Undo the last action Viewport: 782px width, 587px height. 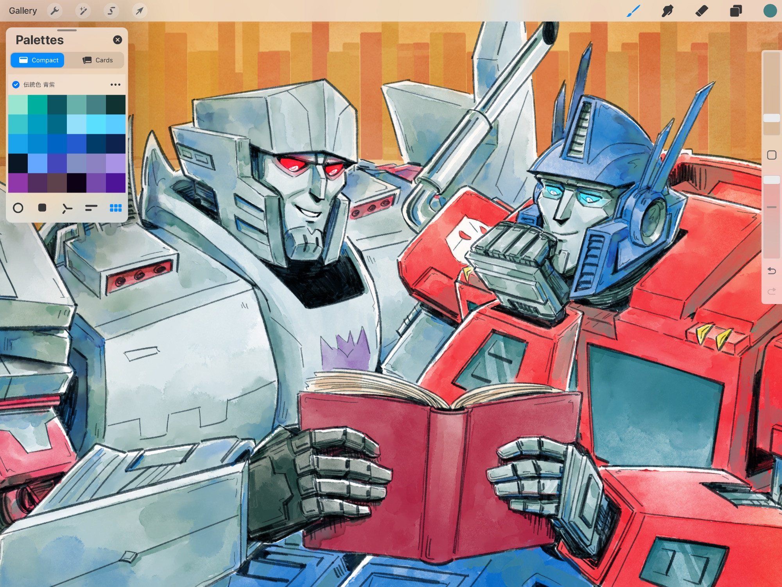tap(771, 270)
